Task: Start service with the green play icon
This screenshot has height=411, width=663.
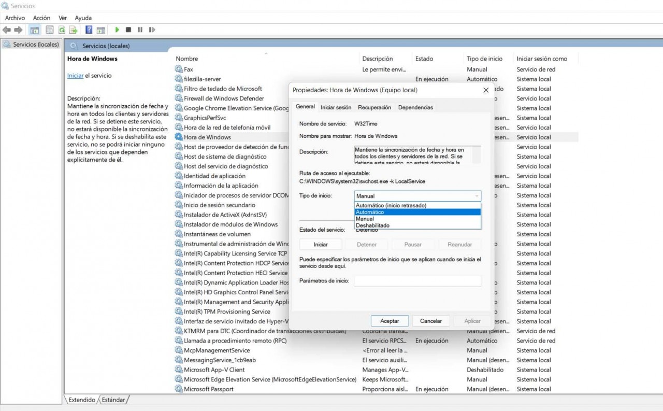Action: [117, 30]
